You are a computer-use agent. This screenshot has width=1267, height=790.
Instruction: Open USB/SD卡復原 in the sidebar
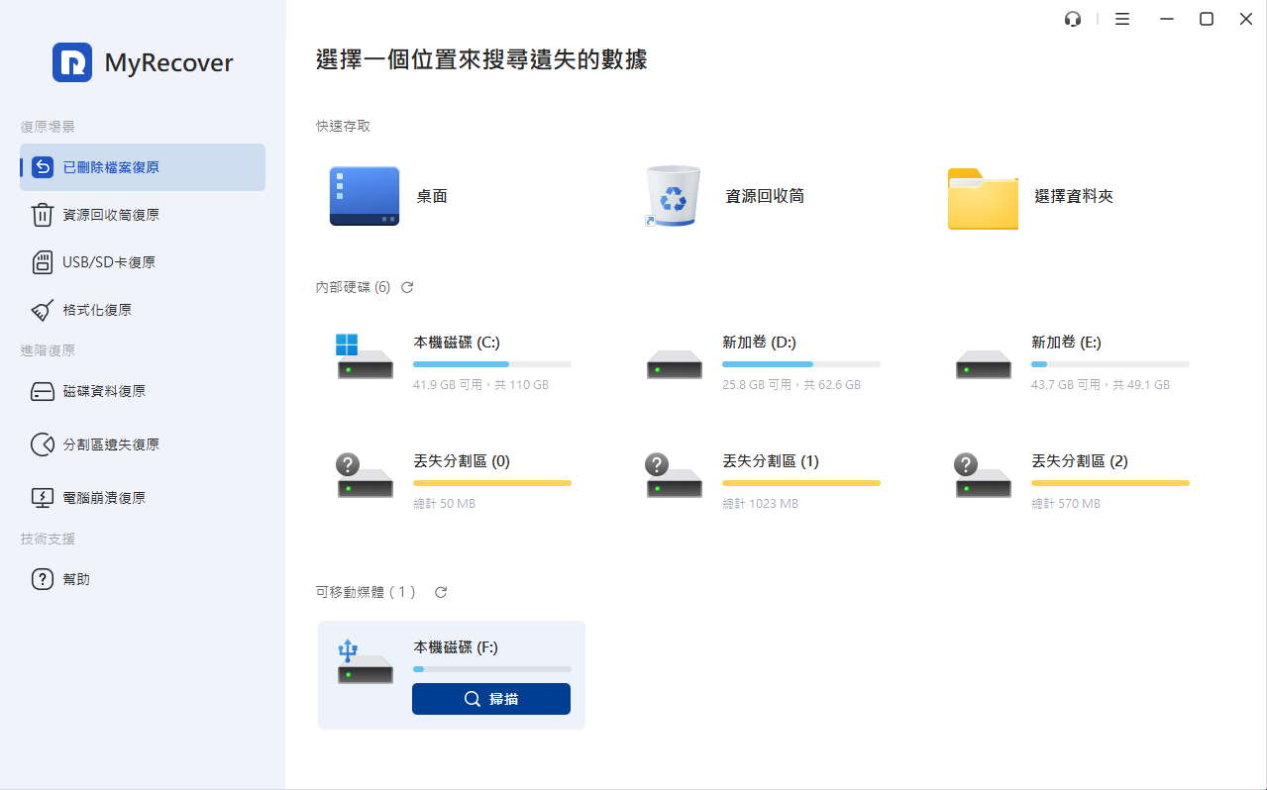(143, 262)
